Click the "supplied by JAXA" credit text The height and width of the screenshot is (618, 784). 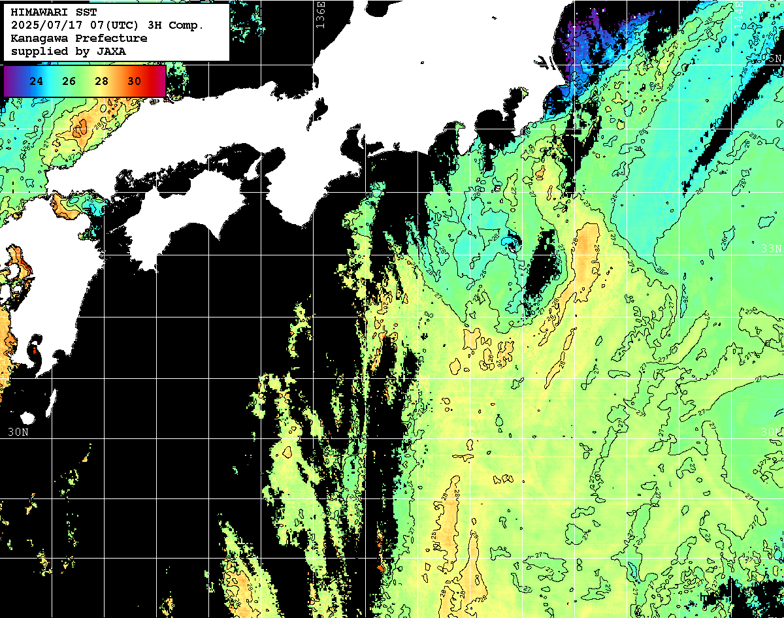(68, 51)
